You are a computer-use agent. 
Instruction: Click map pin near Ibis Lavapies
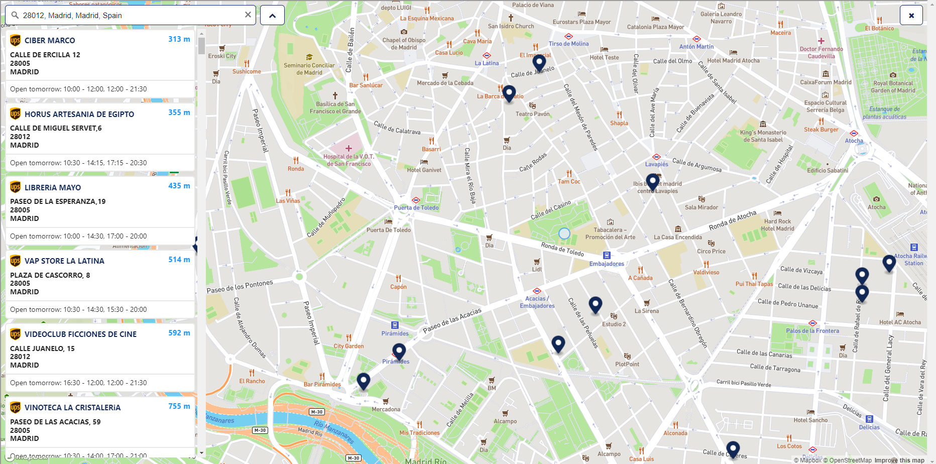(652, 182)
